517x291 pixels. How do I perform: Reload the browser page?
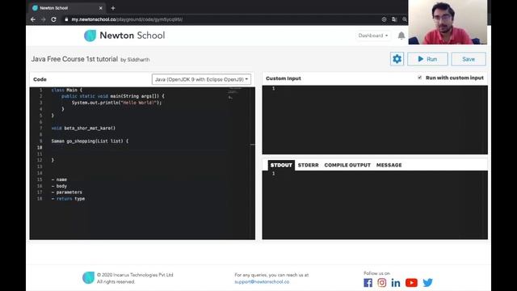[54, 19]
